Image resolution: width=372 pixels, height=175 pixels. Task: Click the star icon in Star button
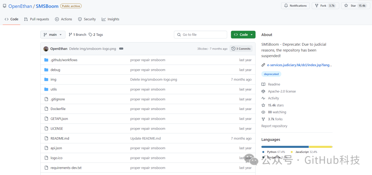click(x=346, y=6)
